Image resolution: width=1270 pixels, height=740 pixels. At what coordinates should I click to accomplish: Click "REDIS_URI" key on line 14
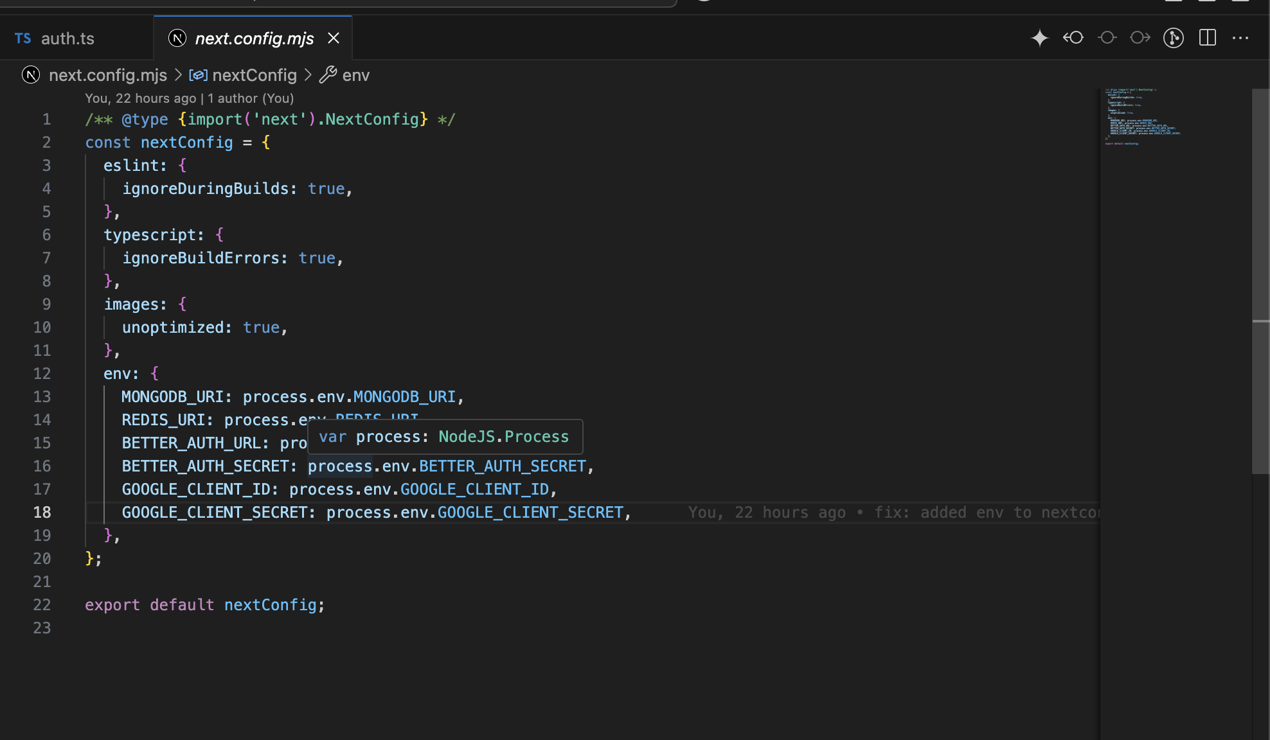pyautogui.click(x=163, y=420)
